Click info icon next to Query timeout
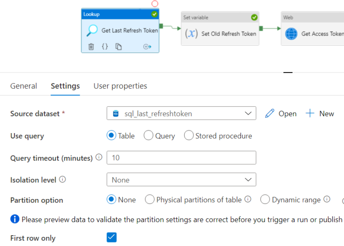The image size is (344, 246). tap(99, 157)
